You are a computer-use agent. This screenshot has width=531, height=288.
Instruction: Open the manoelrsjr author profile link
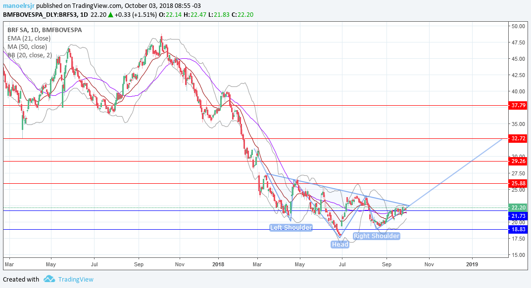(19, 6)
